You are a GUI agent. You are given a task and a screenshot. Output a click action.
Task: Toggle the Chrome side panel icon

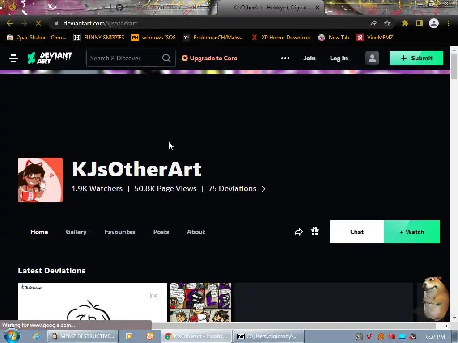tap(420, 23)
